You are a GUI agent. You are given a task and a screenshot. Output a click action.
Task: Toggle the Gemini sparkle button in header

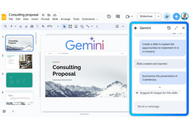click(176, 16)
